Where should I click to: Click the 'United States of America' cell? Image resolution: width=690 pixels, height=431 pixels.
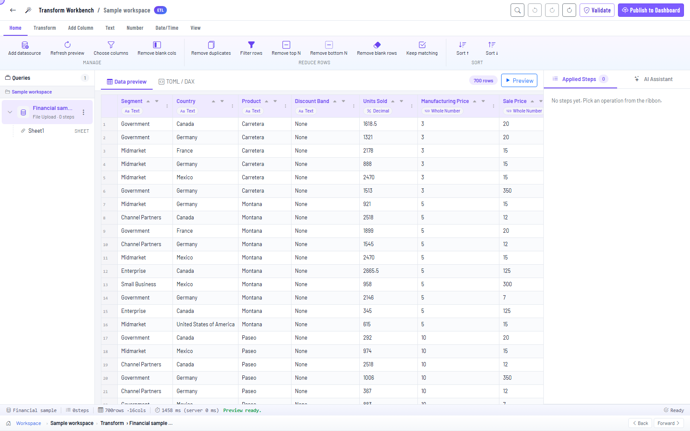point(205,325)
